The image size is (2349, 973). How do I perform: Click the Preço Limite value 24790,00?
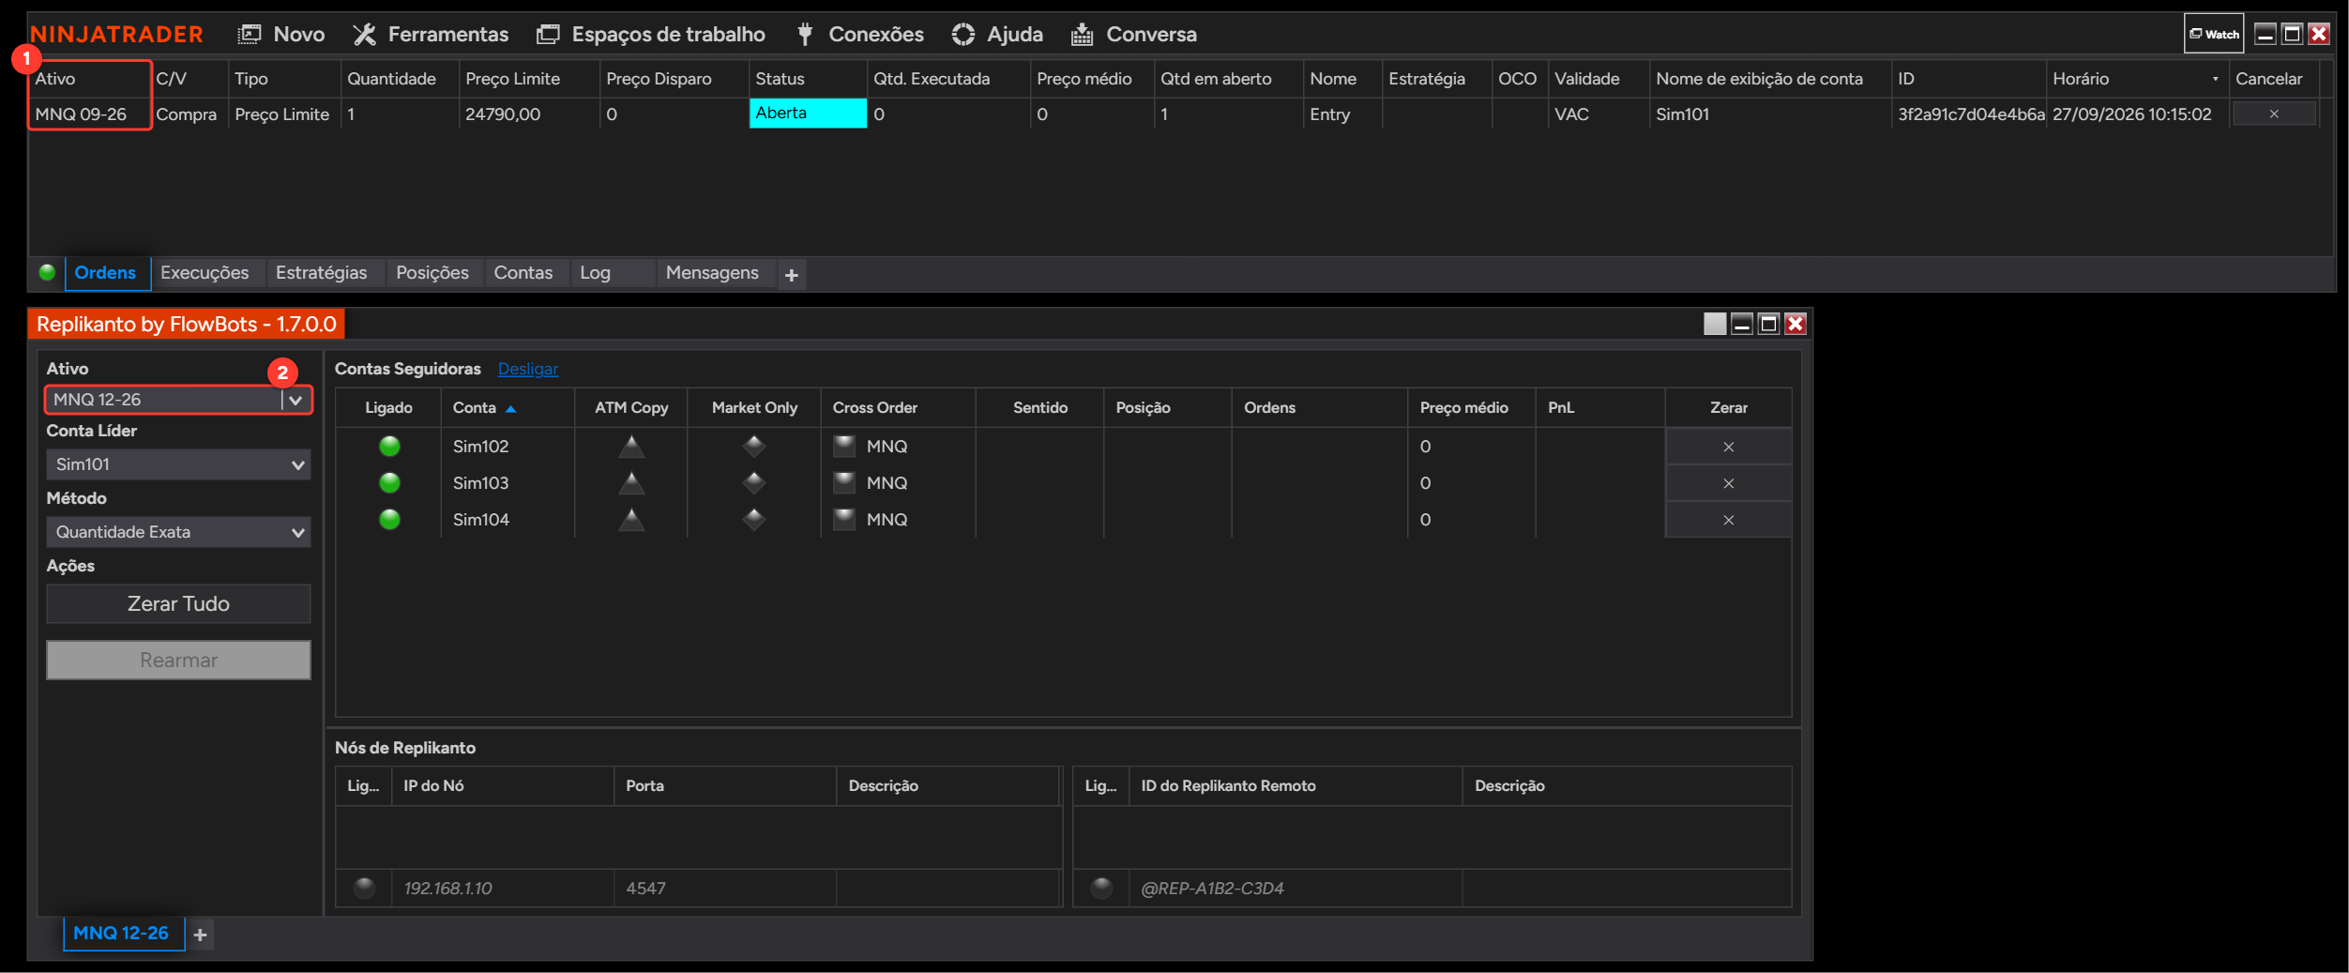point(503,114)
